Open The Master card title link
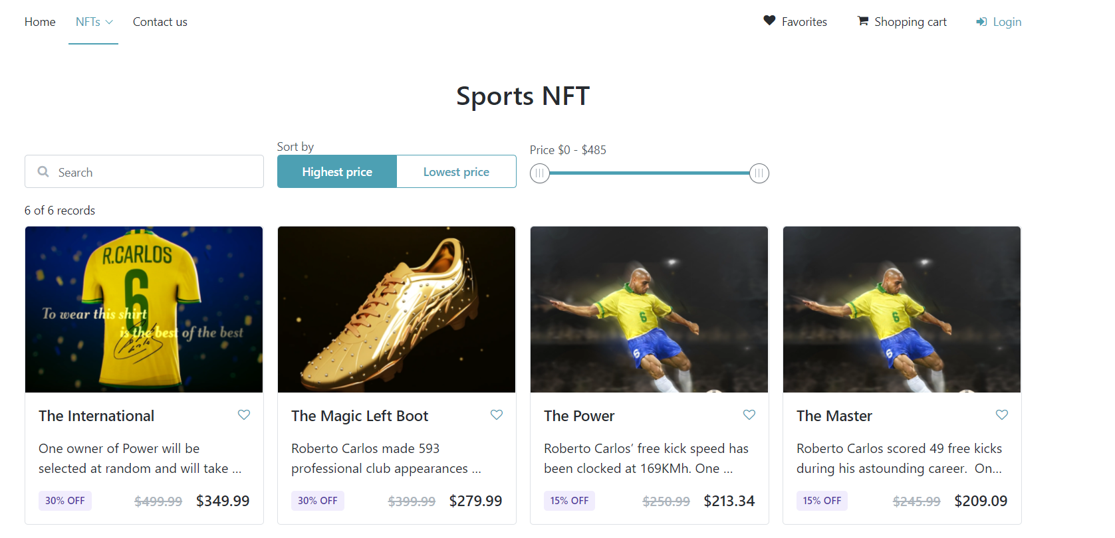The height and width of the screenshot is (538, 1115). (834, 416)
